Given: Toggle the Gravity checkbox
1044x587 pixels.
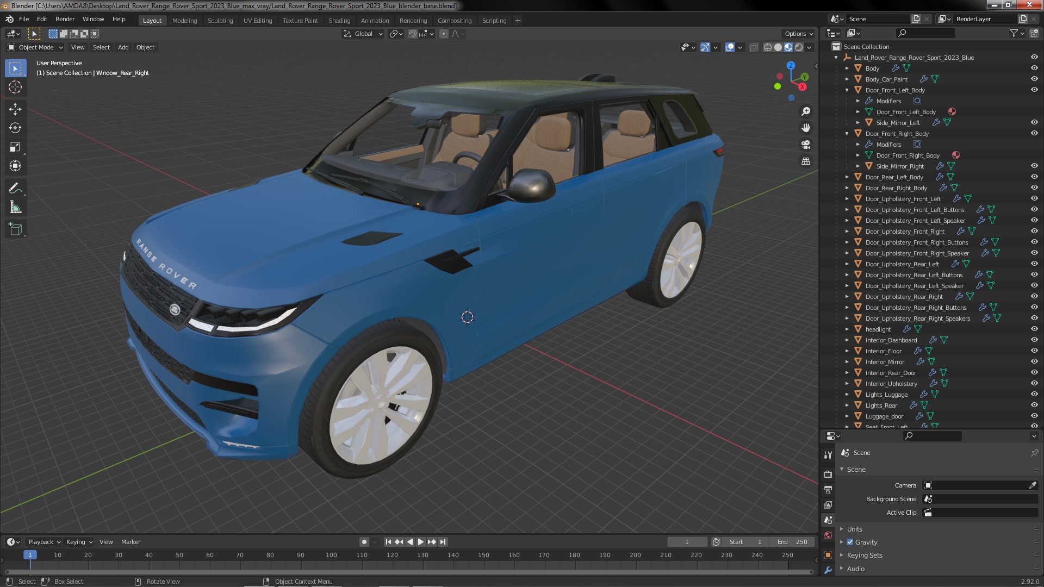Looking at the screenshot, I should click(850, 542).
